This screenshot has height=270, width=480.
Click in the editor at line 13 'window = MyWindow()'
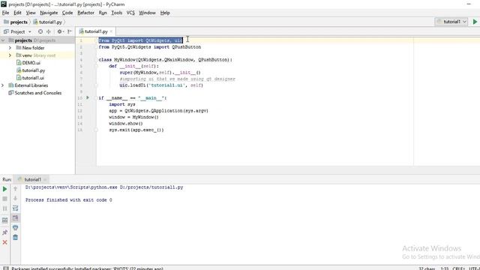coord(133,117)
